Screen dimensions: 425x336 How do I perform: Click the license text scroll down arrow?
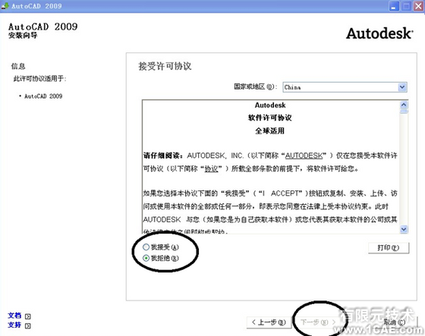(404, 229)
